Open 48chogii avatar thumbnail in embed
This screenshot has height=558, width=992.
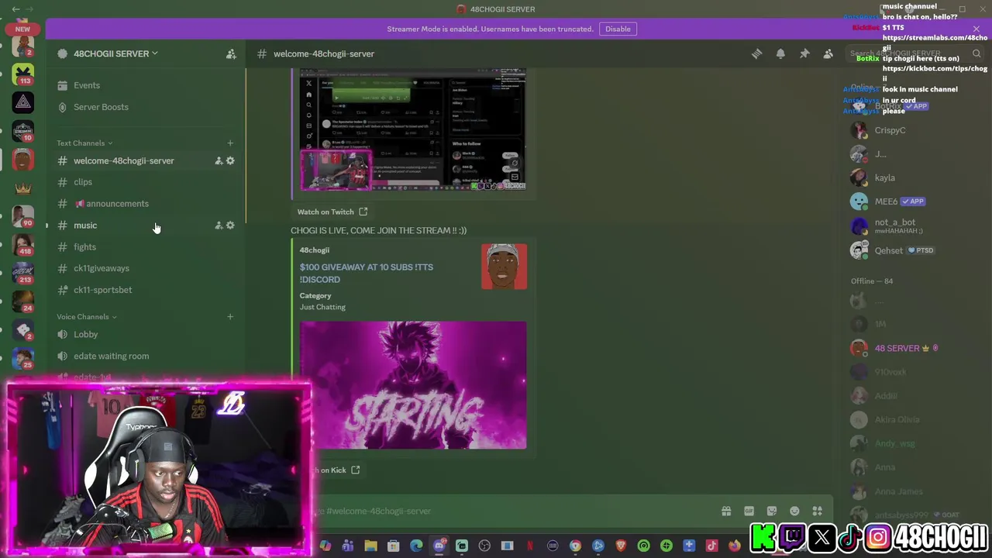coord(504,267)
